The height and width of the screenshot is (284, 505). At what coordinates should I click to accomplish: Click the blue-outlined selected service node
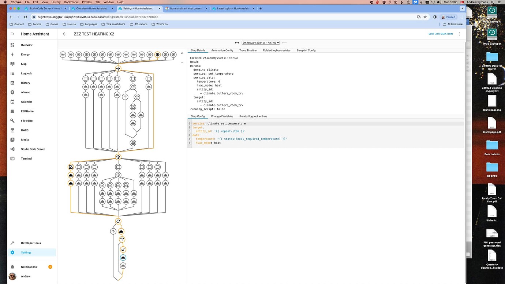[123, 258]
